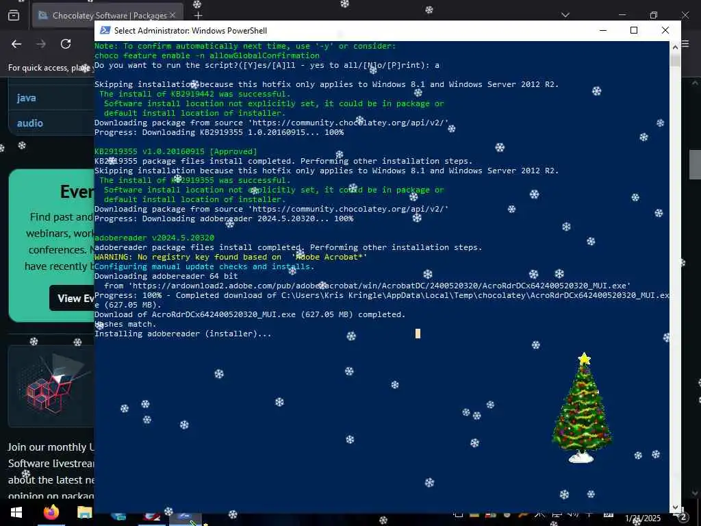The width and height of the screenshot is (701, 526).
Task: Close the PowerShell window
Action: pos(665,30)
